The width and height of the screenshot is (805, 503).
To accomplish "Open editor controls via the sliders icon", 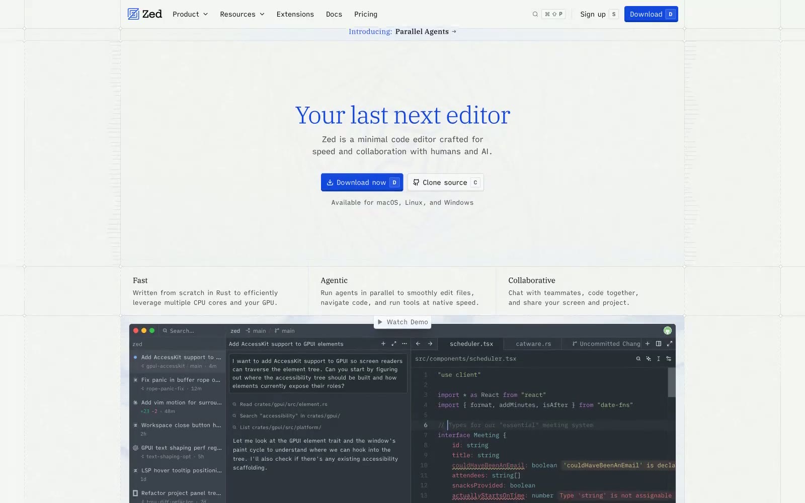I will [669, 359].
